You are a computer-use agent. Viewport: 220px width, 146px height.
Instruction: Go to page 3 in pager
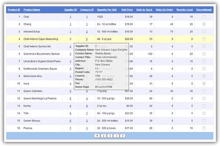tap(110, 136)
